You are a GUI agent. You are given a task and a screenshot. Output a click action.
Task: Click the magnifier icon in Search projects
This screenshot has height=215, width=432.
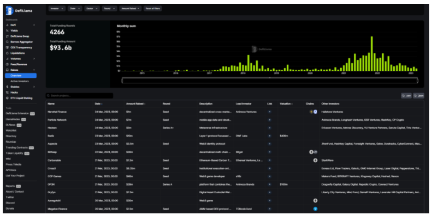tap(48, 96)
